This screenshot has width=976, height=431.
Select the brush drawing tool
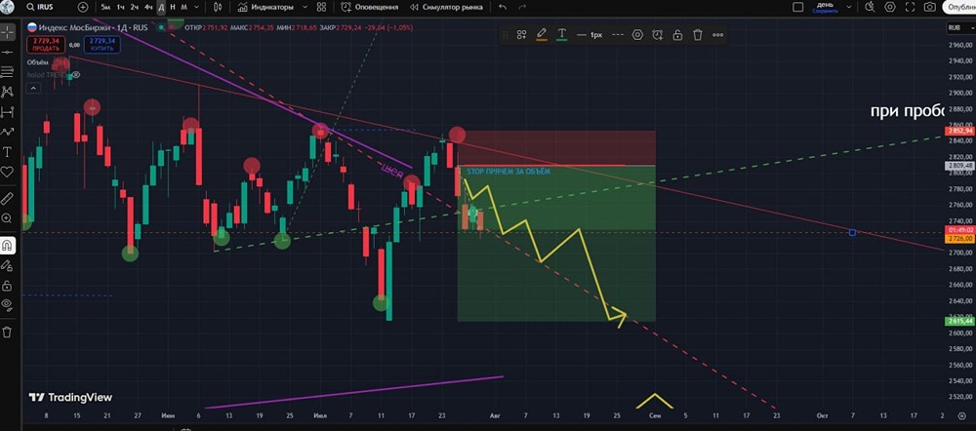(x=8, y=132)
